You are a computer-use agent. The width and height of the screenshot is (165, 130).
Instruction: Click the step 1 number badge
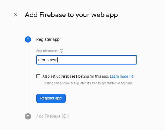pyautogui.click(x=28, y=39)
